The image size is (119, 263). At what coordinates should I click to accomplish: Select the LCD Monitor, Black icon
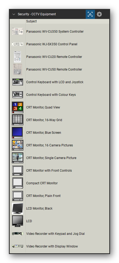click(18, 209)
